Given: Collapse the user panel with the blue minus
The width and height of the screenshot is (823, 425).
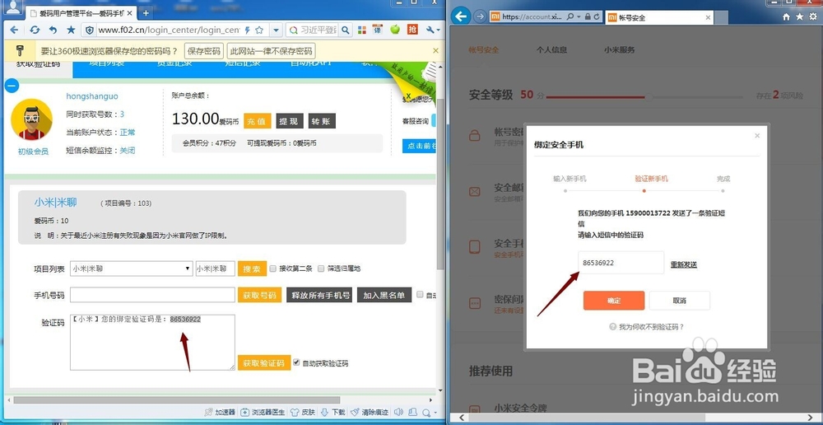Looking at the screenshot, I should (12, 86).
